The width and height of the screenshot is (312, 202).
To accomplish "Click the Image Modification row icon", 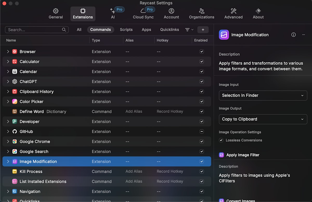I will [15, 161].
